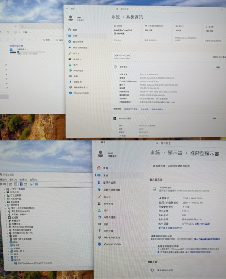226x279 pixels.
Task: Click scan for hardware changes monitor icon
Action: tap(37, 184)
